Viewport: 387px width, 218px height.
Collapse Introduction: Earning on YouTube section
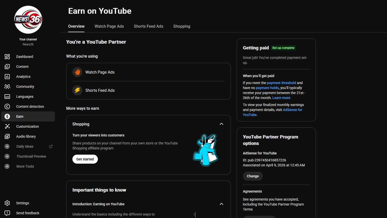coord(221,204)
